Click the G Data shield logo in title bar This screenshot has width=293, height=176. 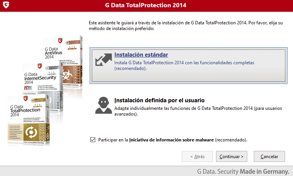click(6, 5)
